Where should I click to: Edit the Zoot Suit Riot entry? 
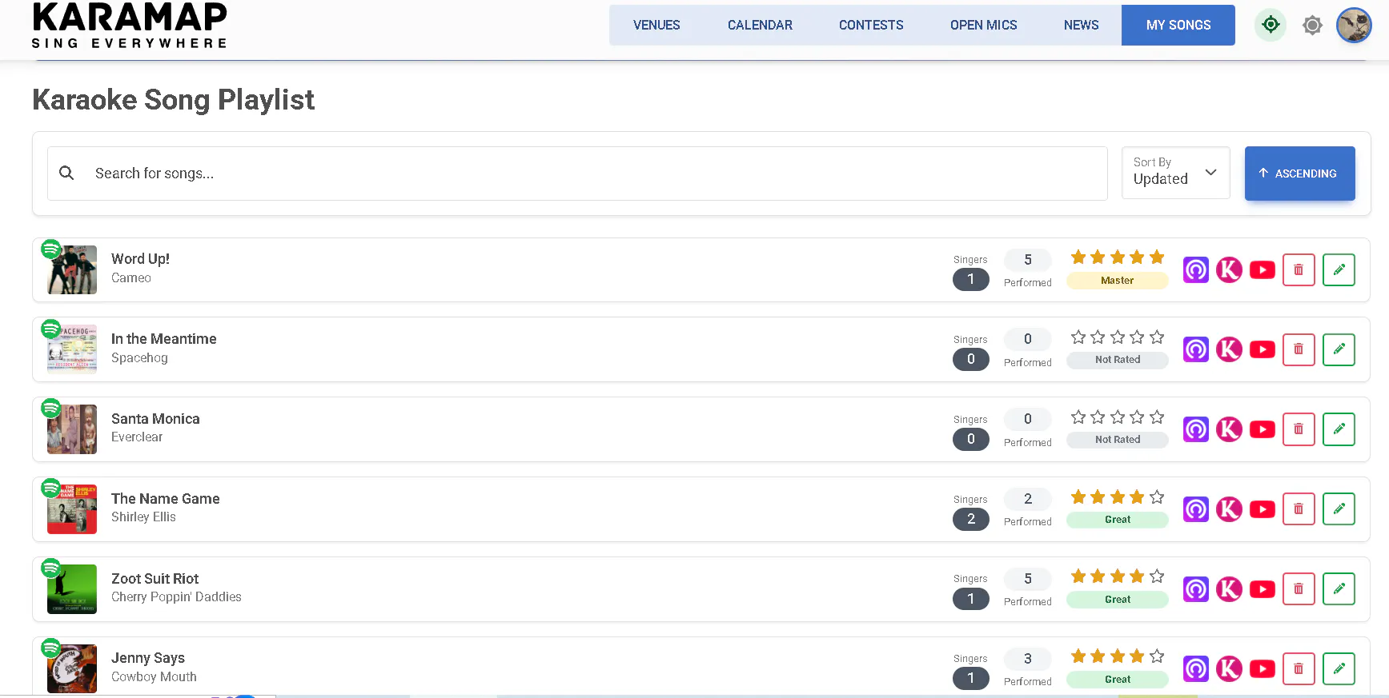tap(1339, 589)
